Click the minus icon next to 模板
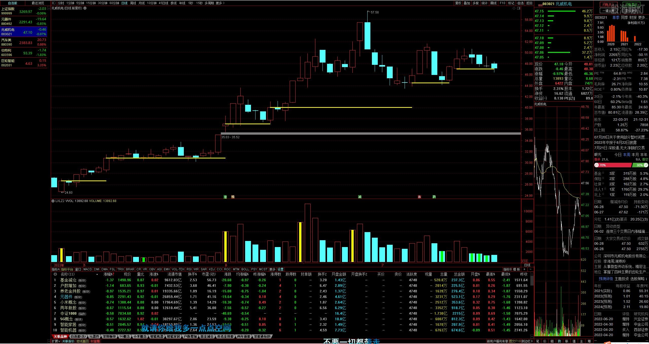The width and height of the screenshot is (649, 344). coord(530,269)
